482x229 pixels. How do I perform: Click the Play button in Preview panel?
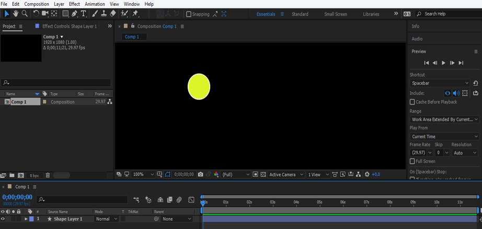point(443,63)
